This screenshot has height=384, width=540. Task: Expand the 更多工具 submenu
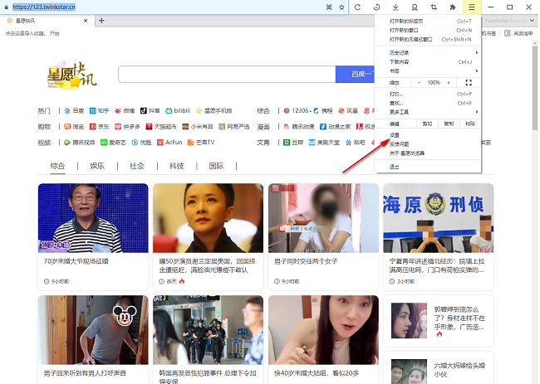click(x=428, y=112)
